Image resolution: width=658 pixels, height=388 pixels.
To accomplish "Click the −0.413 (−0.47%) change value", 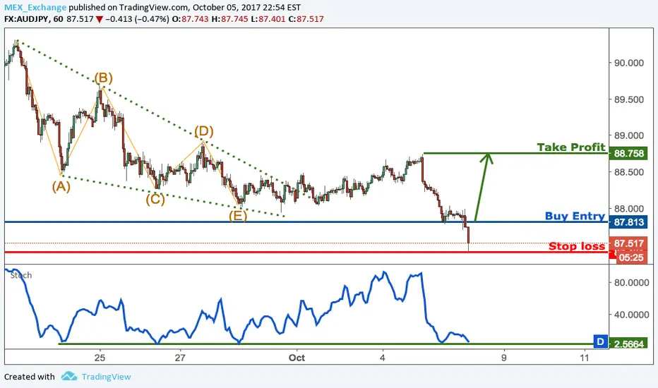I will (138, 19).
